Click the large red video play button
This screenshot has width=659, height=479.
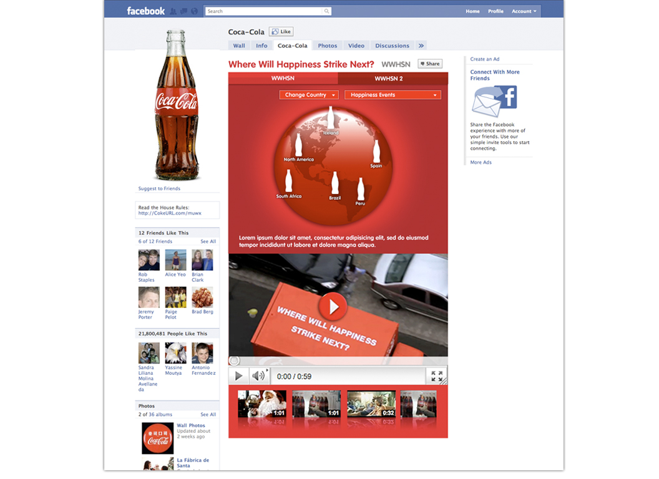coord(333,306)
